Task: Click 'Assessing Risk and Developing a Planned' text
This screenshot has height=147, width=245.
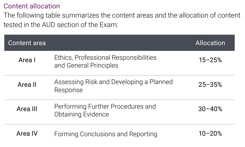Action: [x=113, y=82]
